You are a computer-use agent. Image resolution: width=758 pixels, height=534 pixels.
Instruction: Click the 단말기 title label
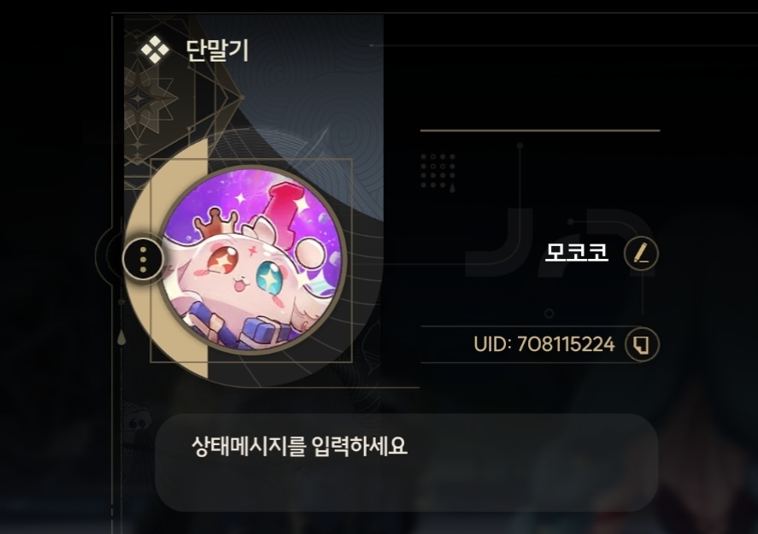pos(217,50)
